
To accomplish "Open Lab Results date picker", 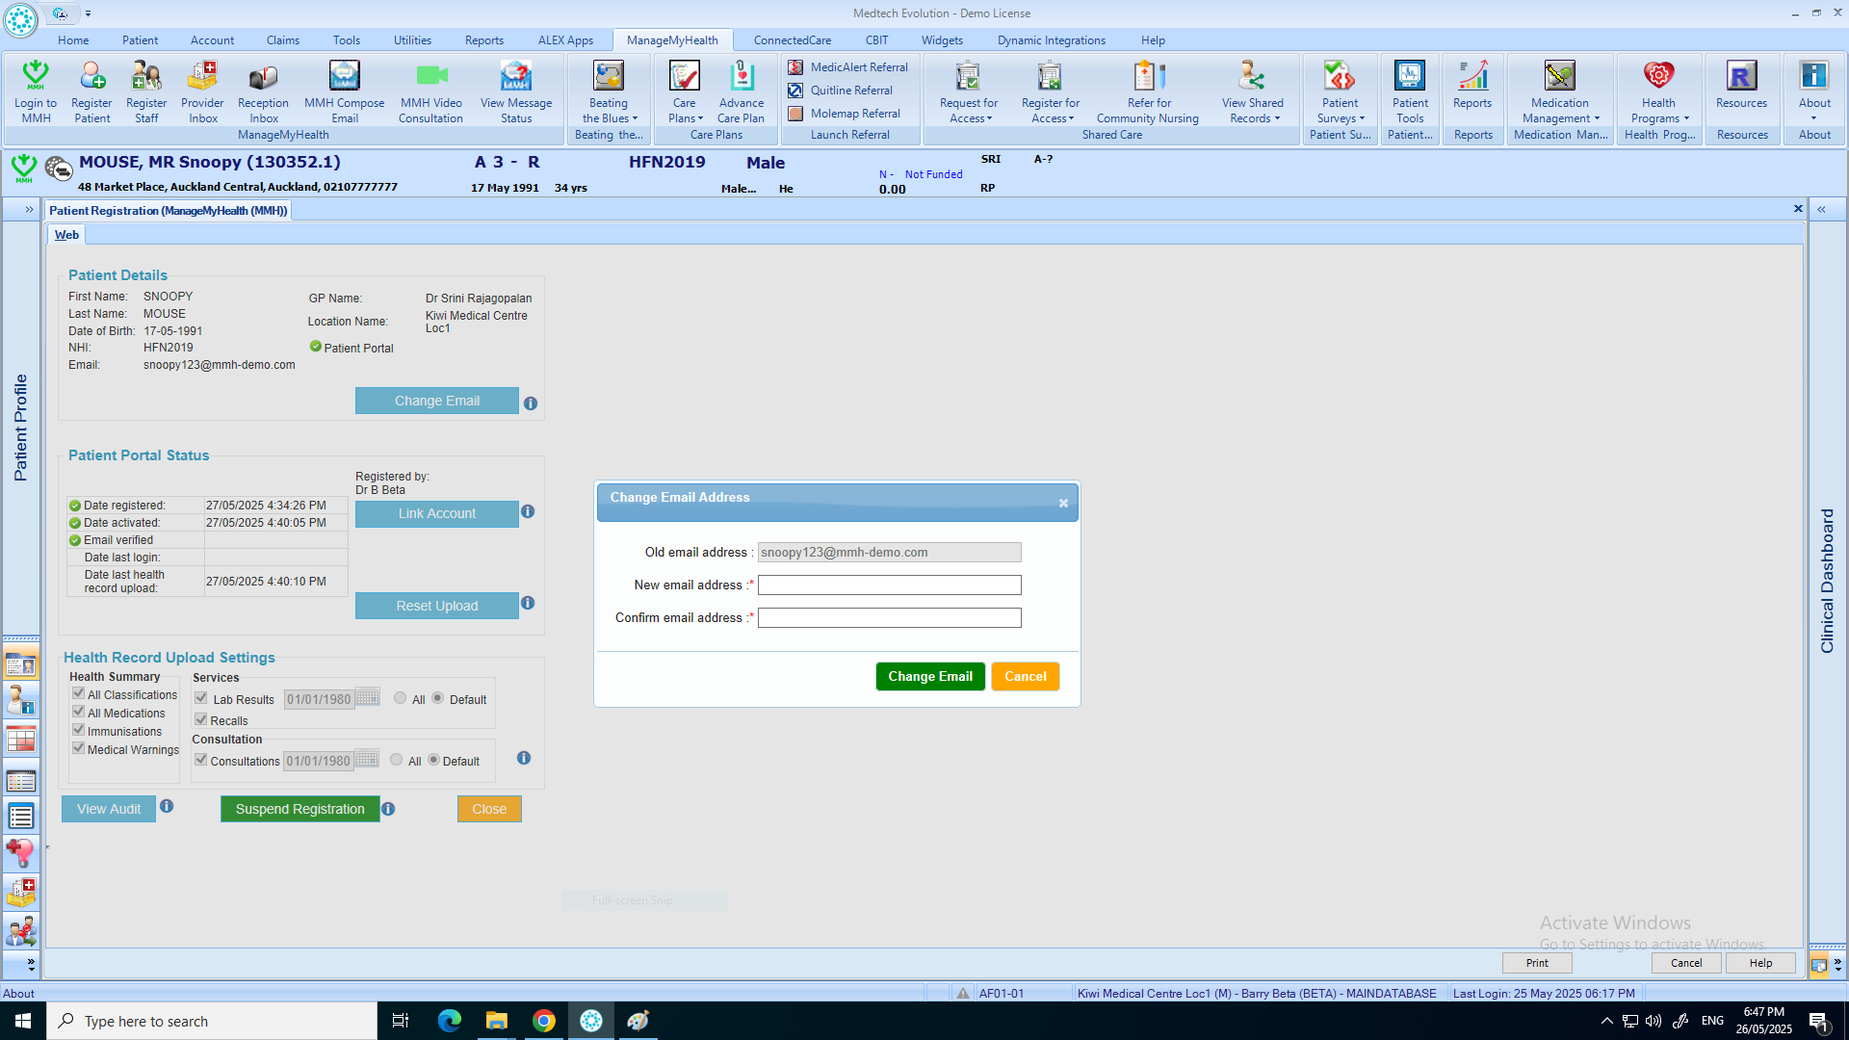I will [x=368, y=698].
